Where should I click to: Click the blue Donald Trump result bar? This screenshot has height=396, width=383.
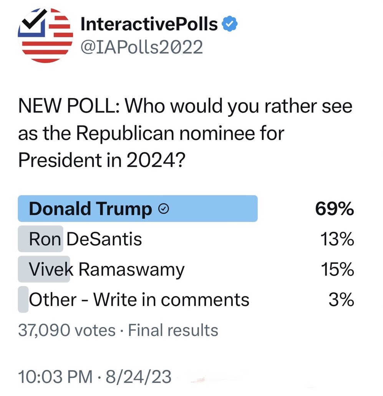[138, 209]
